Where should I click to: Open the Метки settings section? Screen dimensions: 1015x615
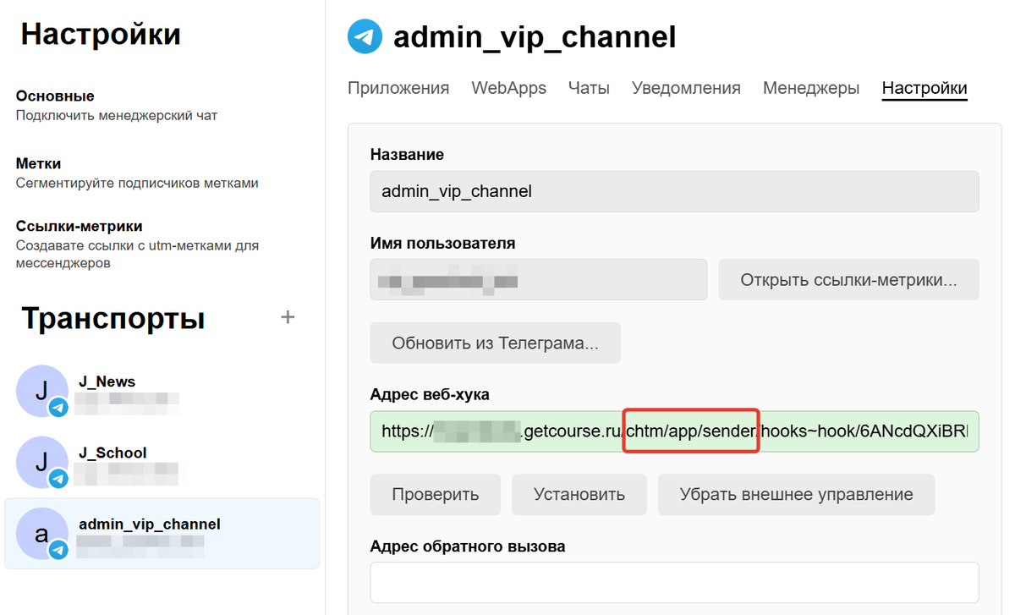pos(39,163)
